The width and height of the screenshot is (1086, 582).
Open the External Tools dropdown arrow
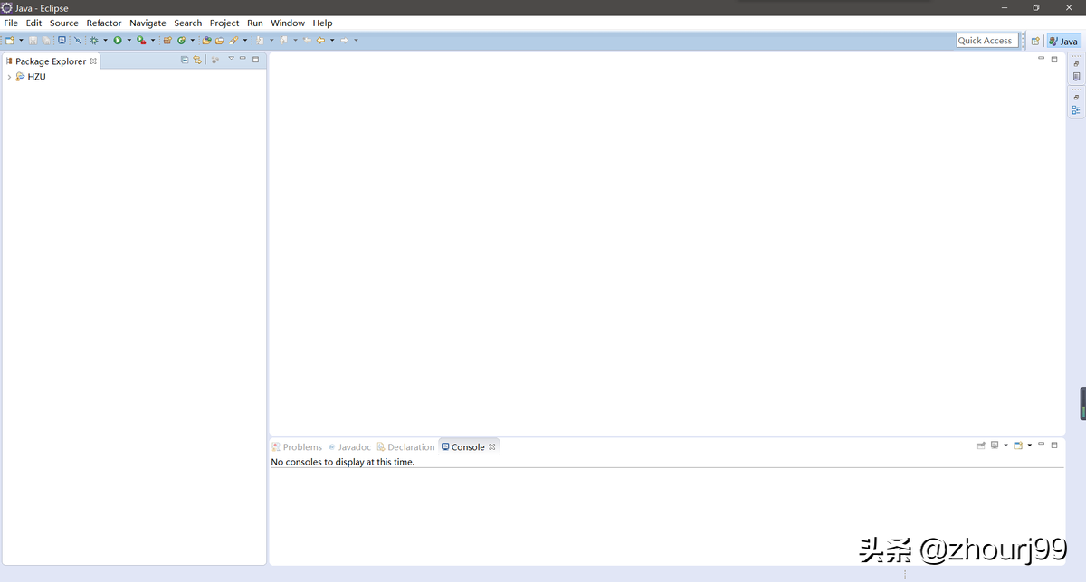pyautogui.click(x=153, y=40)
